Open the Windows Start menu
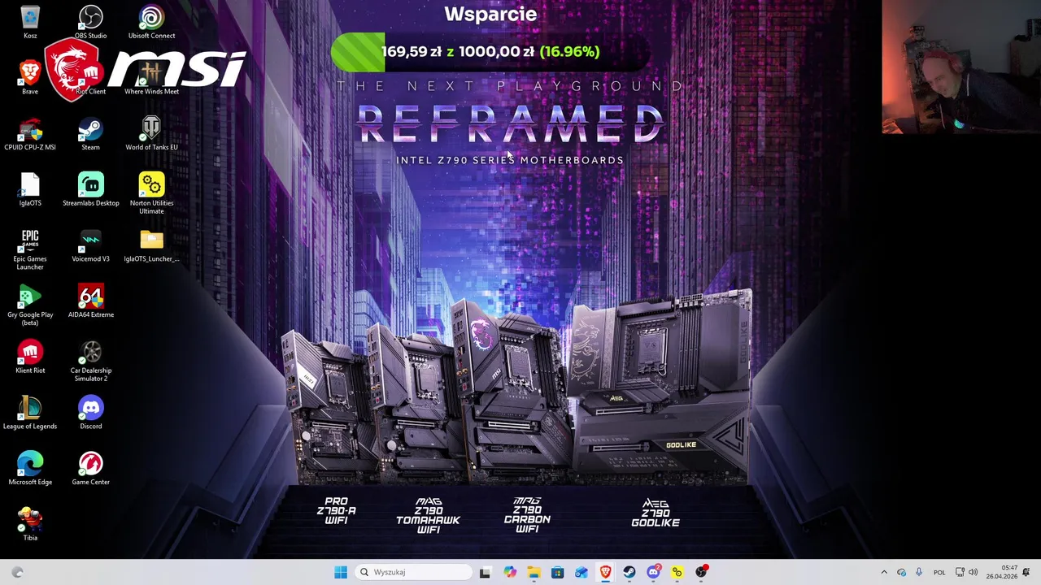 pos(341,572)
